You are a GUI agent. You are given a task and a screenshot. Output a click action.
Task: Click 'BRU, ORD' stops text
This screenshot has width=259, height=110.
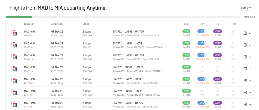coord(87,83)
